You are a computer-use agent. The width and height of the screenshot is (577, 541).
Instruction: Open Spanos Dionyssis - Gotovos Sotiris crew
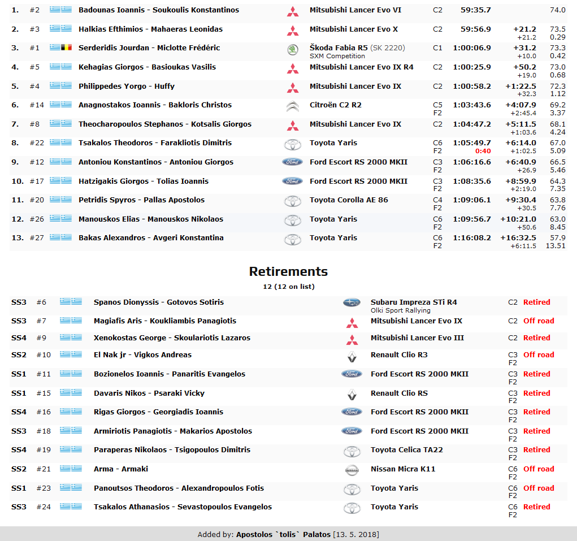[x=159, y=302]
